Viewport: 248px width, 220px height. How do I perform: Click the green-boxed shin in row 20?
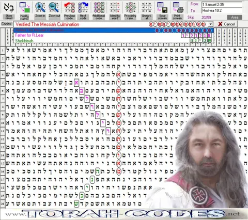[76, 204]
